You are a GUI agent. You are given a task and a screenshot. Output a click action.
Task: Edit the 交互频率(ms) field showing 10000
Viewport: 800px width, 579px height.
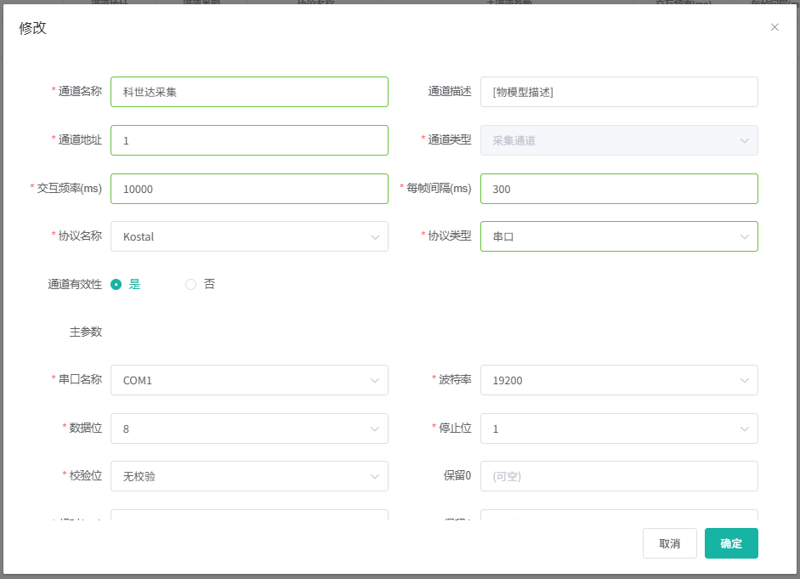tap(249, 189)
